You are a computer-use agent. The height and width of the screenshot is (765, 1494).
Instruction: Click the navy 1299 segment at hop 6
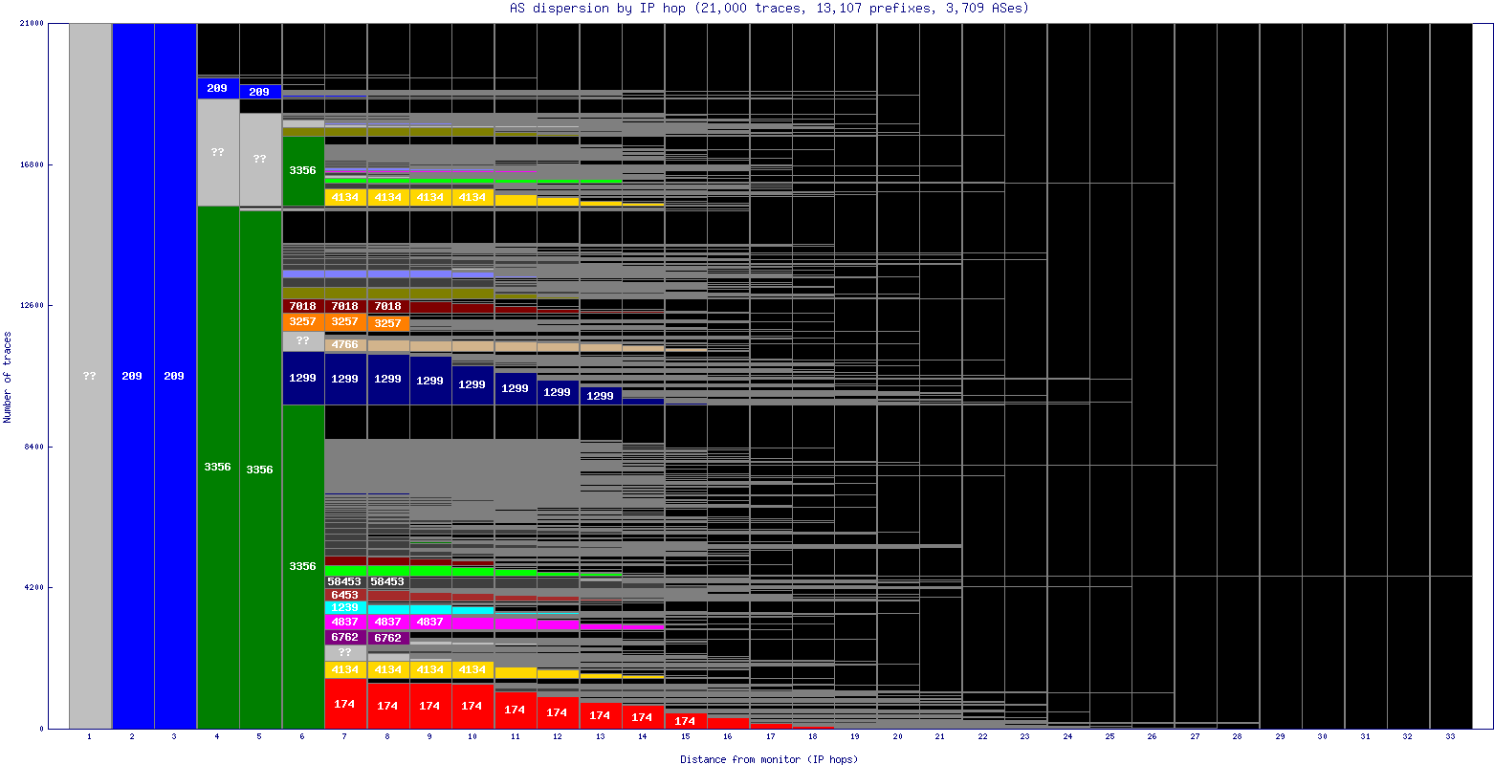click(303, 378)
